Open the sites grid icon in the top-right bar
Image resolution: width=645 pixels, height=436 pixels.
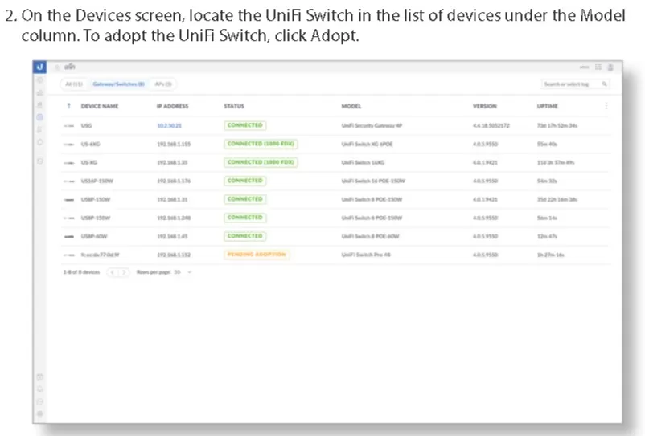tap(598, 67)
